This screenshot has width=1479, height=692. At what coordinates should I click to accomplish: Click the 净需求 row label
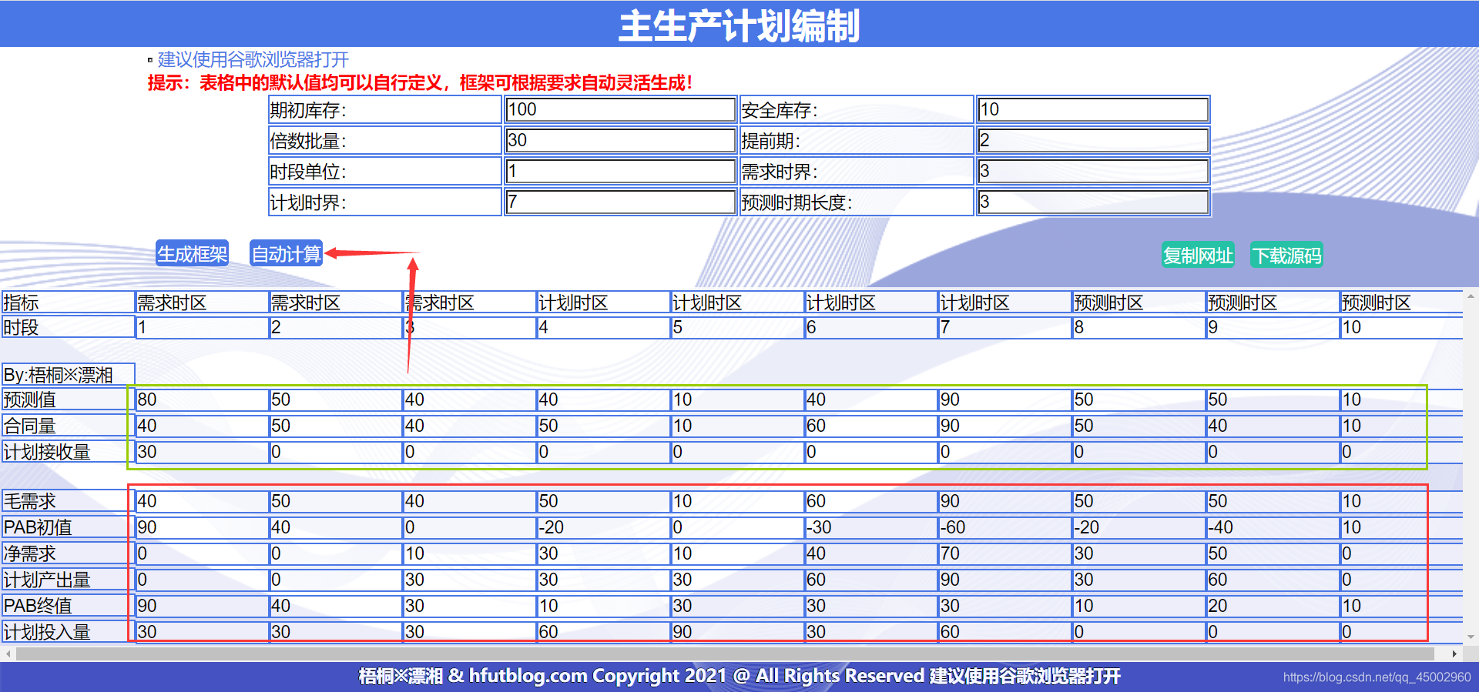click(x=68, y=553)
